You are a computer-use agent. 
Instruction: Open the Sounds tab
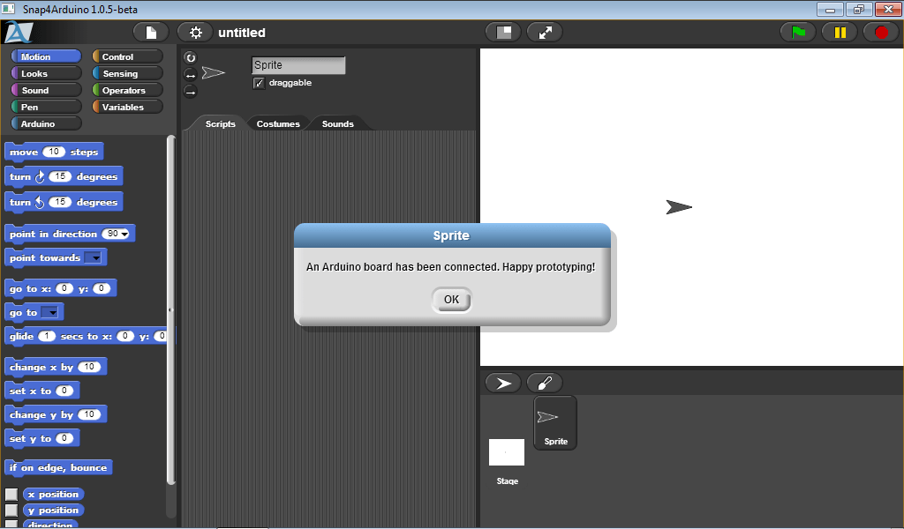[337, 124]
